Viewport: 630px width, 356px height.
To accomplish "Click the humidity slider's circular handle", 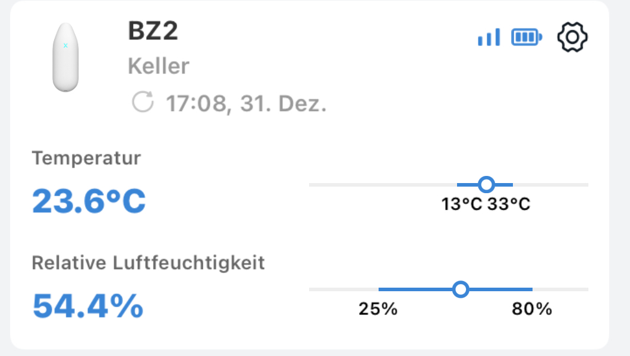I will pos(461,289).
